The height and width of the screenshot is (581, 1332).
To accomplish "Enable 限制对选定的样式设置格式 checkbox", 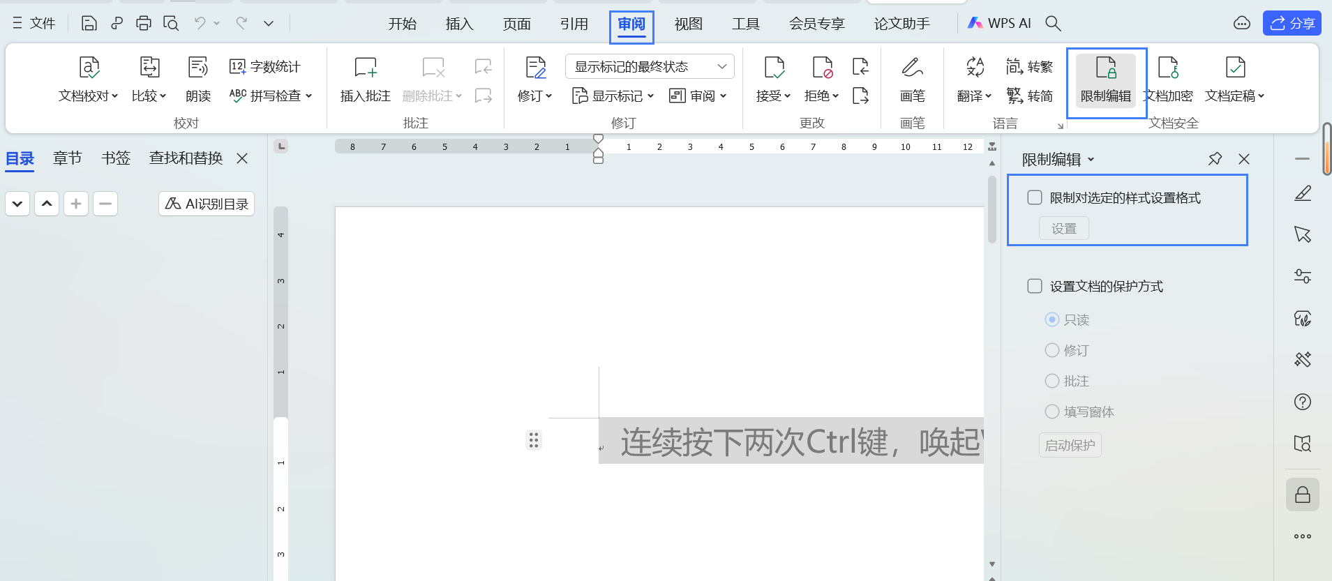I will click(1035, 197).
